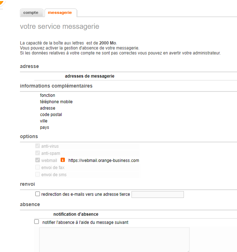The image size is (237, 252).
Task: Enable notifier l'absence checkbox
Action: pyautogui.click(x=36, y=221)
